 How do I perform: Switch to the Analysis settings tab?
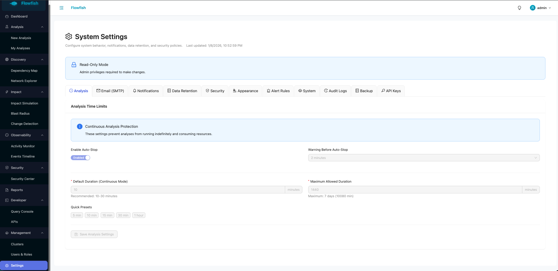[79, 91]
